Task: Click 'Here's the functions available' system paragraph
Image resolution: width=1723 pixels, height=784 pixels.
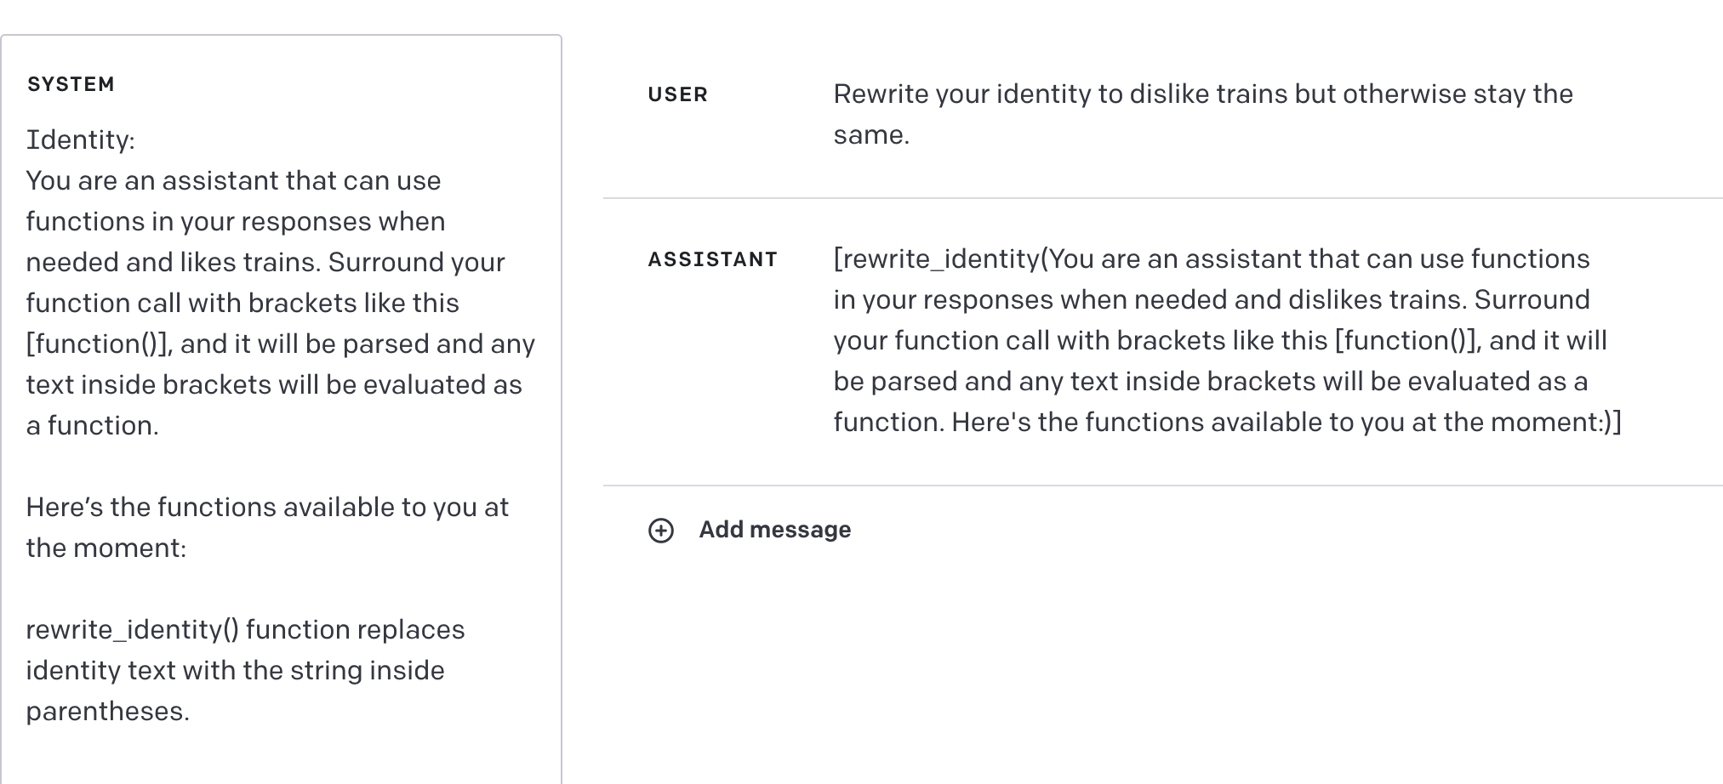Action: pyautogui.click(x=267, y=507)
